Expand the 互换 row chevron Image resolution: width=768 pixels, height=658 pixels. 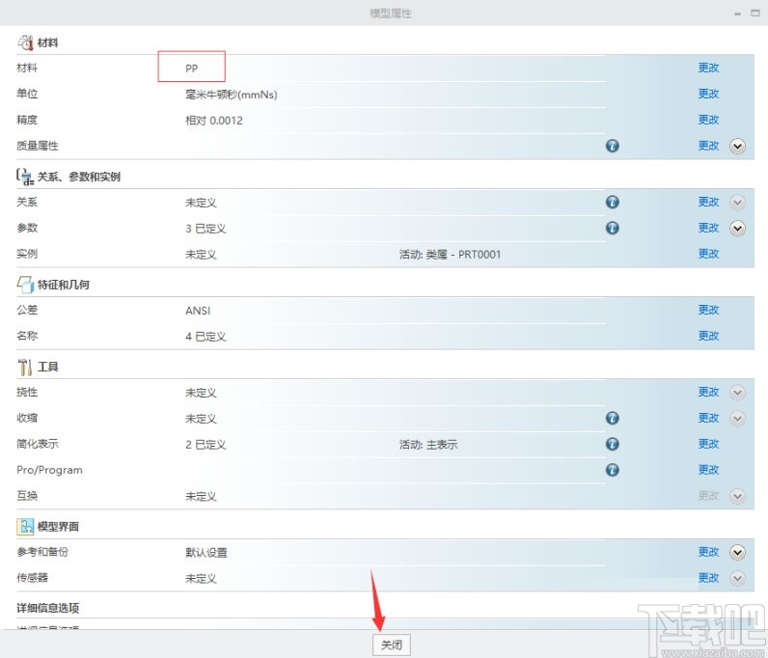[738, 496]
